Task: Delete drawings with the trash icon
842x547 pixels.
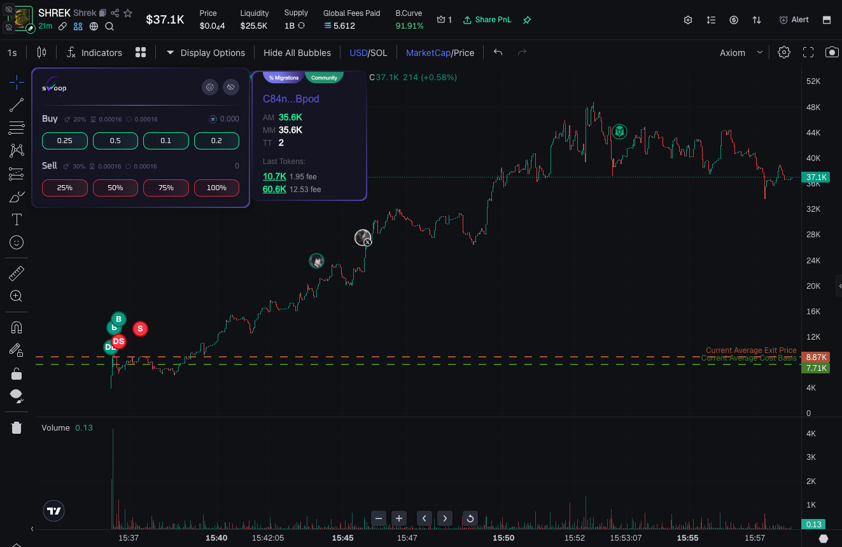Action: coord(17,427)
